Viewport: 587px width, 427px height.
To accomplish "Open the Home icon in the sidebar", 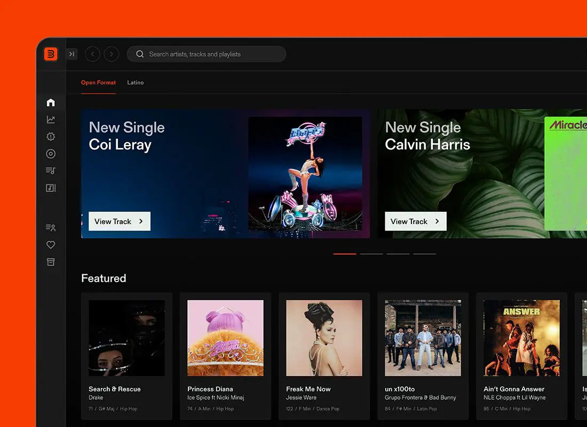I will tap(51, 102).
